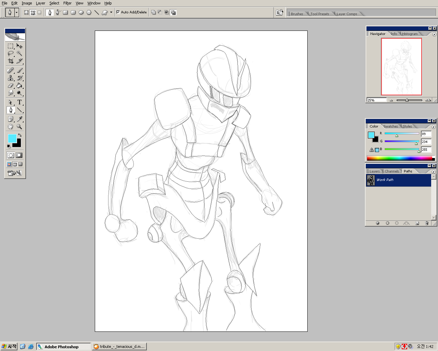
Task: Enable Shape Layers mode in options bar
Action: (x=26, y=12)
